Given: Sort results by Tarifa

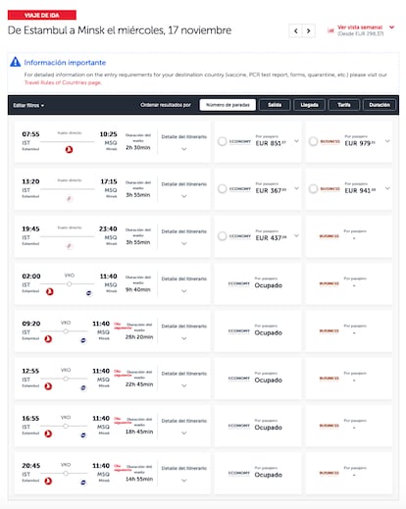Looking at the screenshot, I should click(x=344, y=105).
